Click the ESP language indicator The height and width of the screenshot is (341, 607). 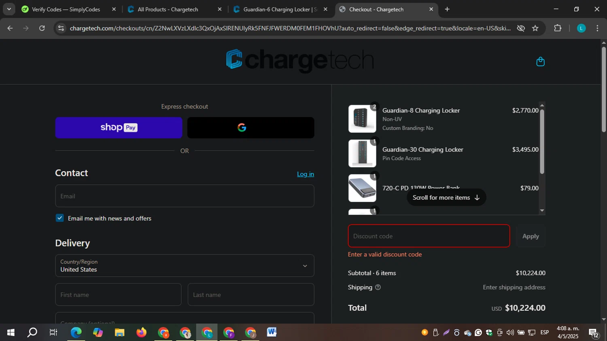[x=545, y=333]
